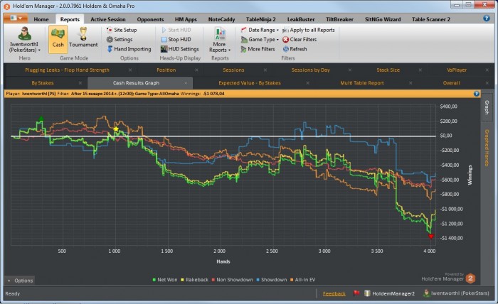Viewport: 498px width, 304px height.
Task: Expand the Options panel
Action: pos(20,281)
